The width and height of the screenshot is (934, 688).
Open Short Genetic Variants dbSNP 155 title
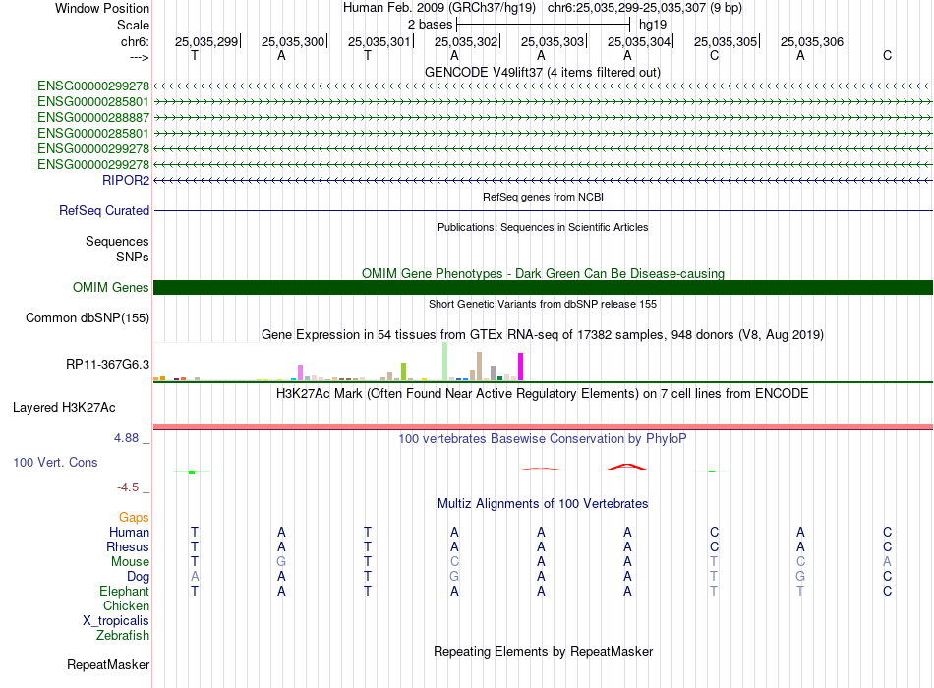click(x=543, y=305)
